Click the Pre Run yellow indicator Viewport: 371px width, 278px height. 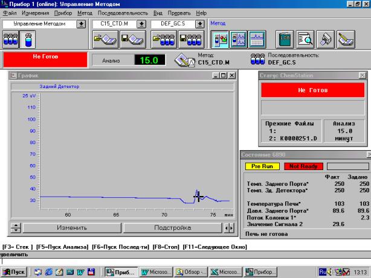click(262, 166)
